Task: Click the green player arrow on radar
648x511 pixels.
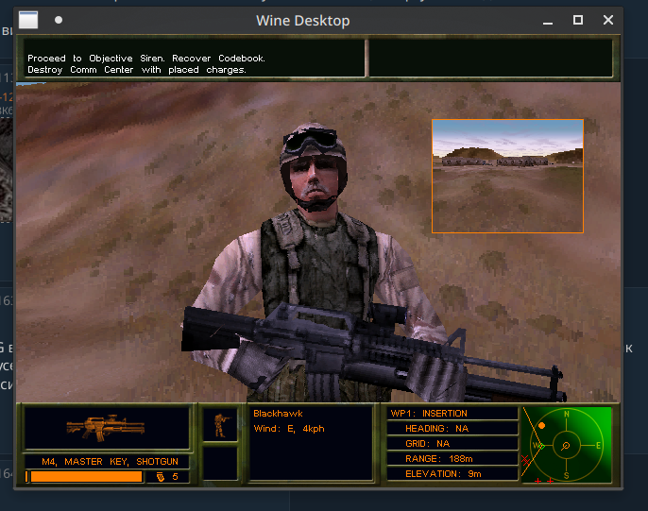Action: point(542,446)
